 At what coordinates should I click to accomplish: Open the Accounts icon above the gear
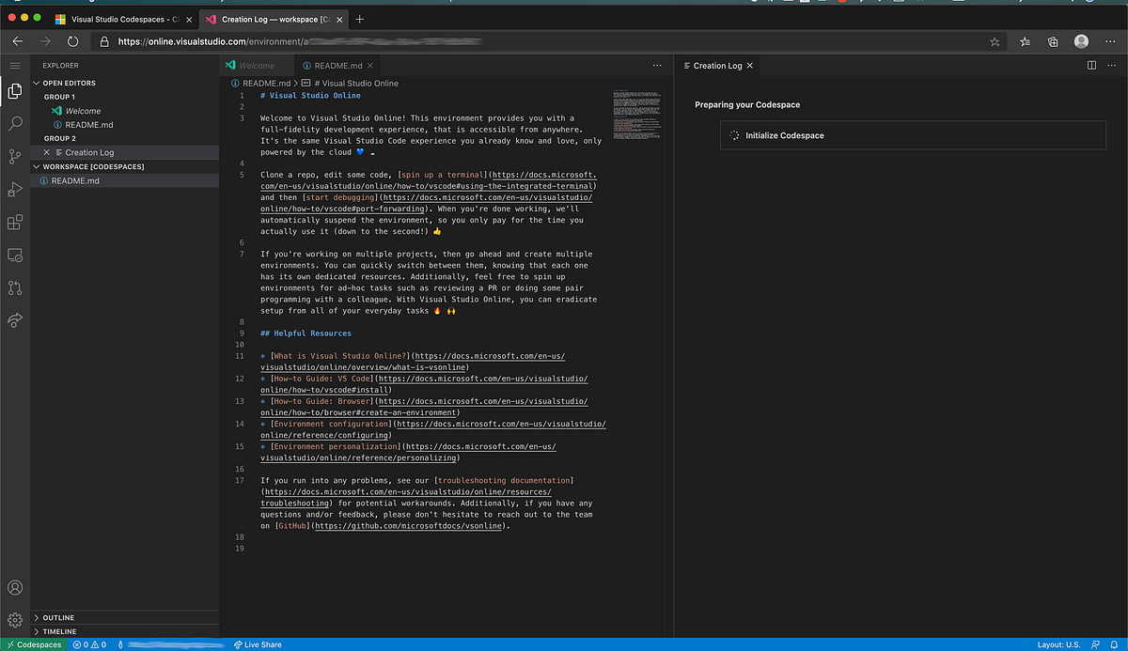click(x=15, y=587)
